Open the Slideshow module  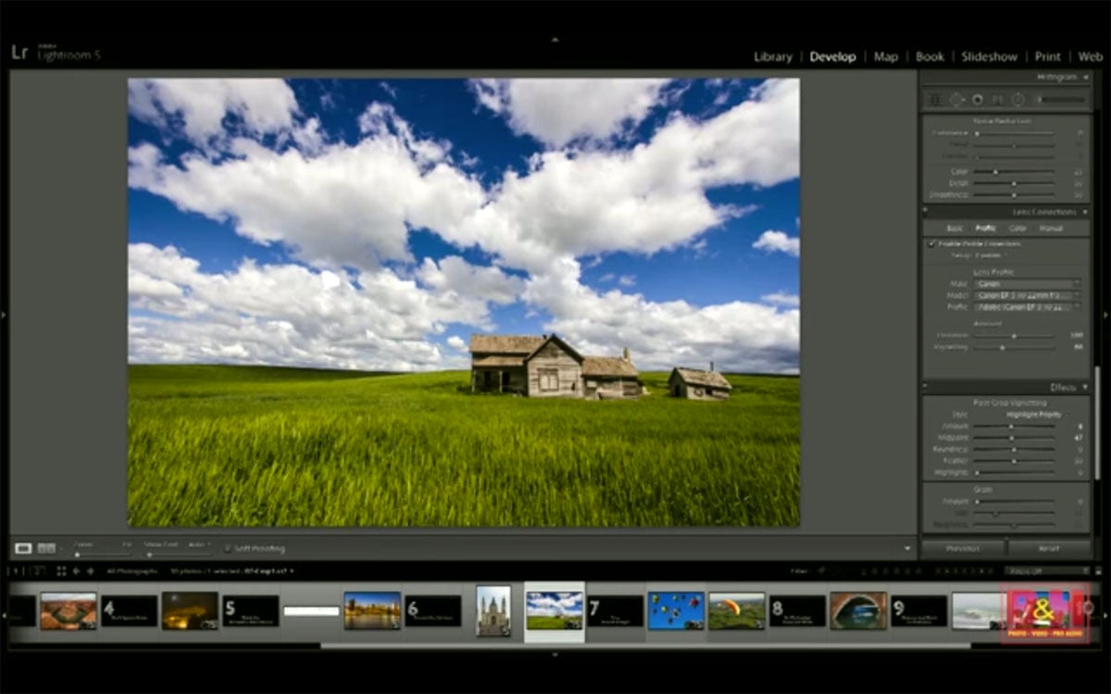989,56
